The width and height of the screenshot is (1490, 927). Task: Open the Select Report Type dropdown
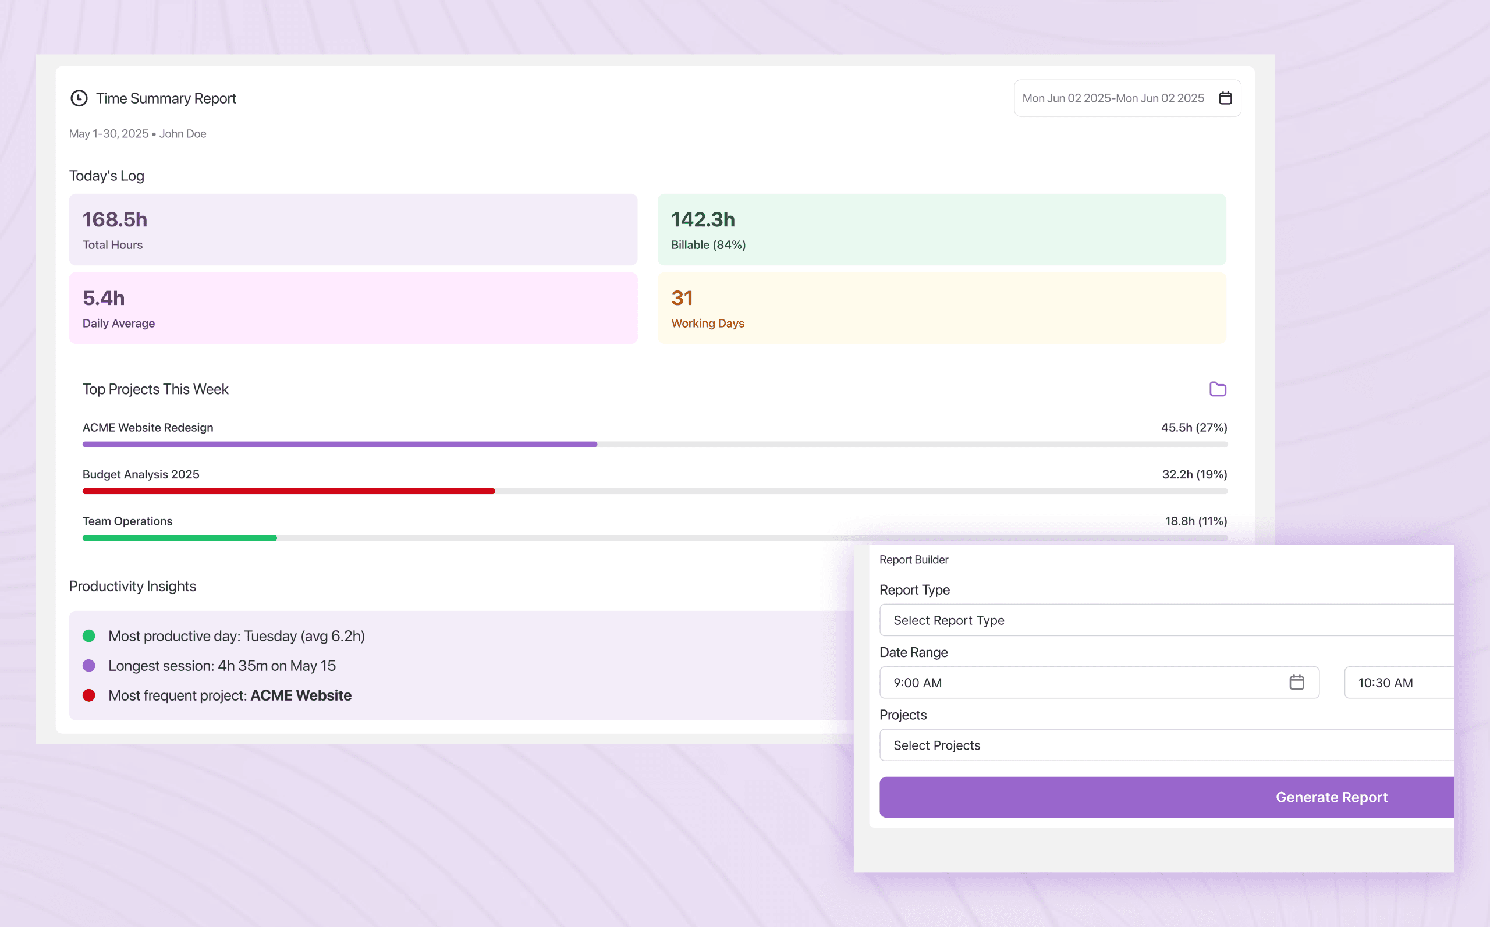[1165, 620]
